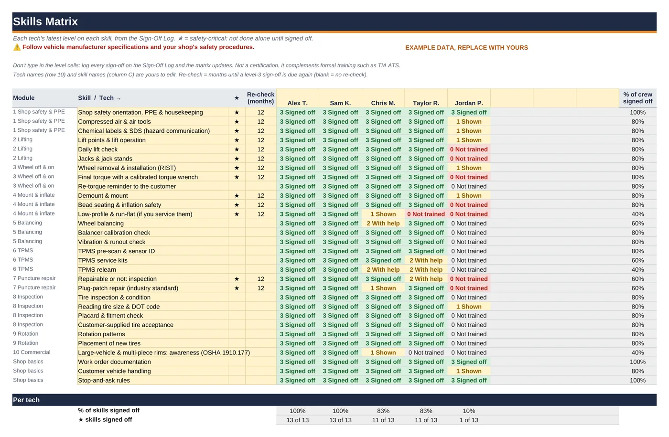Select the "Large-vehicle & multi-piece rims" OSHA skill
Screen dimensions: 669x437
click(x=164, y=352)
